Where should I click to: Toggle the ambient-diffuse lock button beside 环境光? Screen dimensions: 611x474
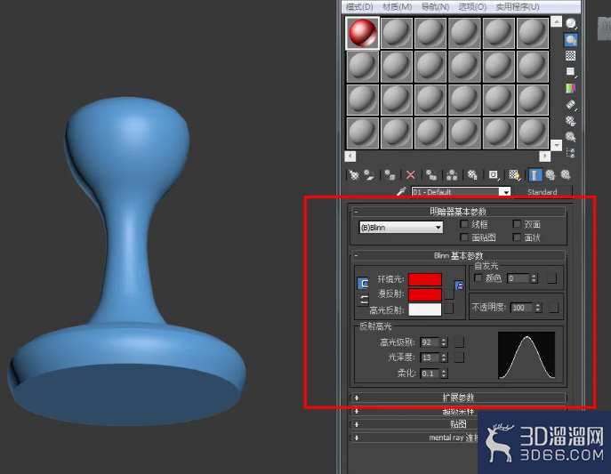tap(363, 283)
